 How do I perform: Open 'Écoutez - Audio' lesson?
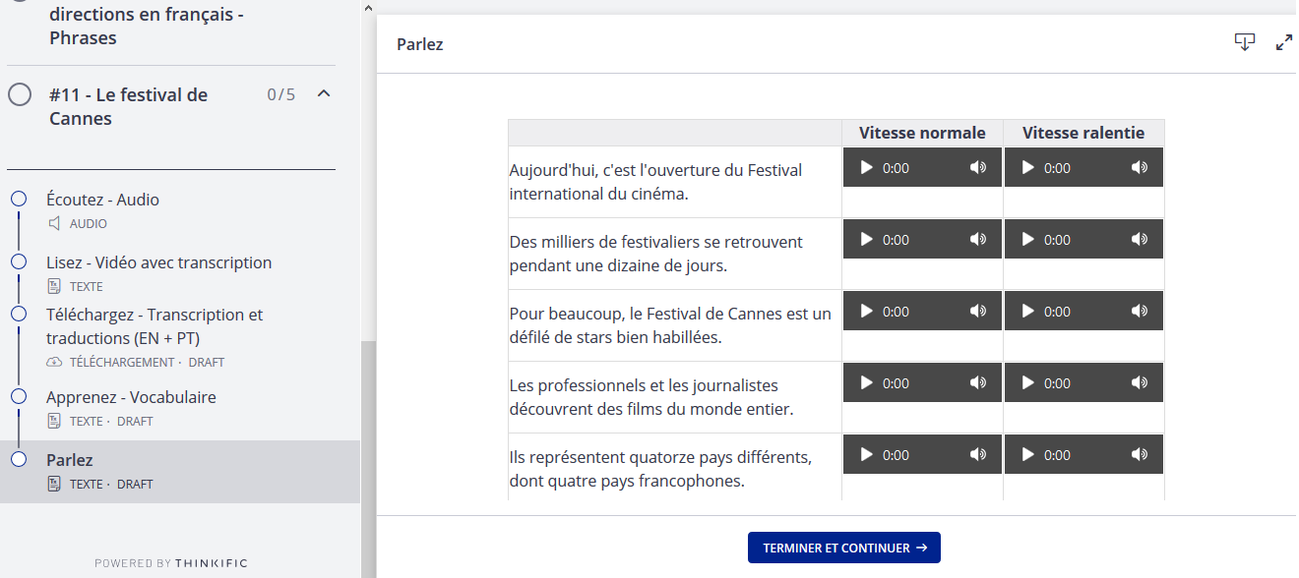(102, 200)
